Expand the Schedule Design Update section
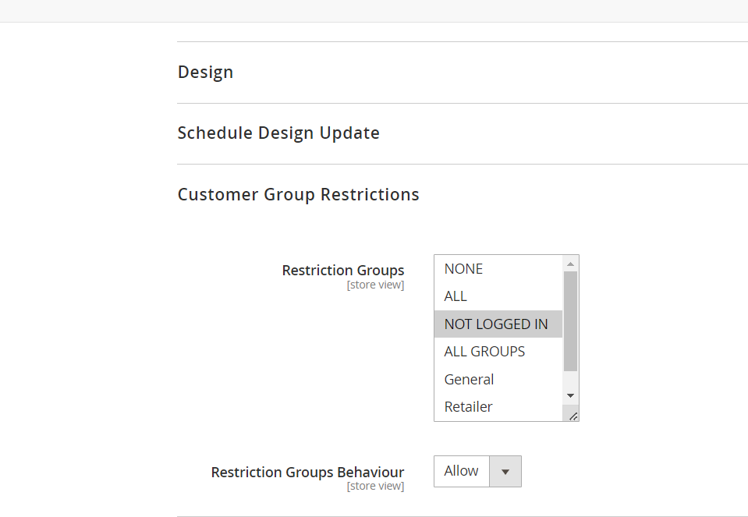Viewport: 748px width, 517px height. click(x=278, y=133)
